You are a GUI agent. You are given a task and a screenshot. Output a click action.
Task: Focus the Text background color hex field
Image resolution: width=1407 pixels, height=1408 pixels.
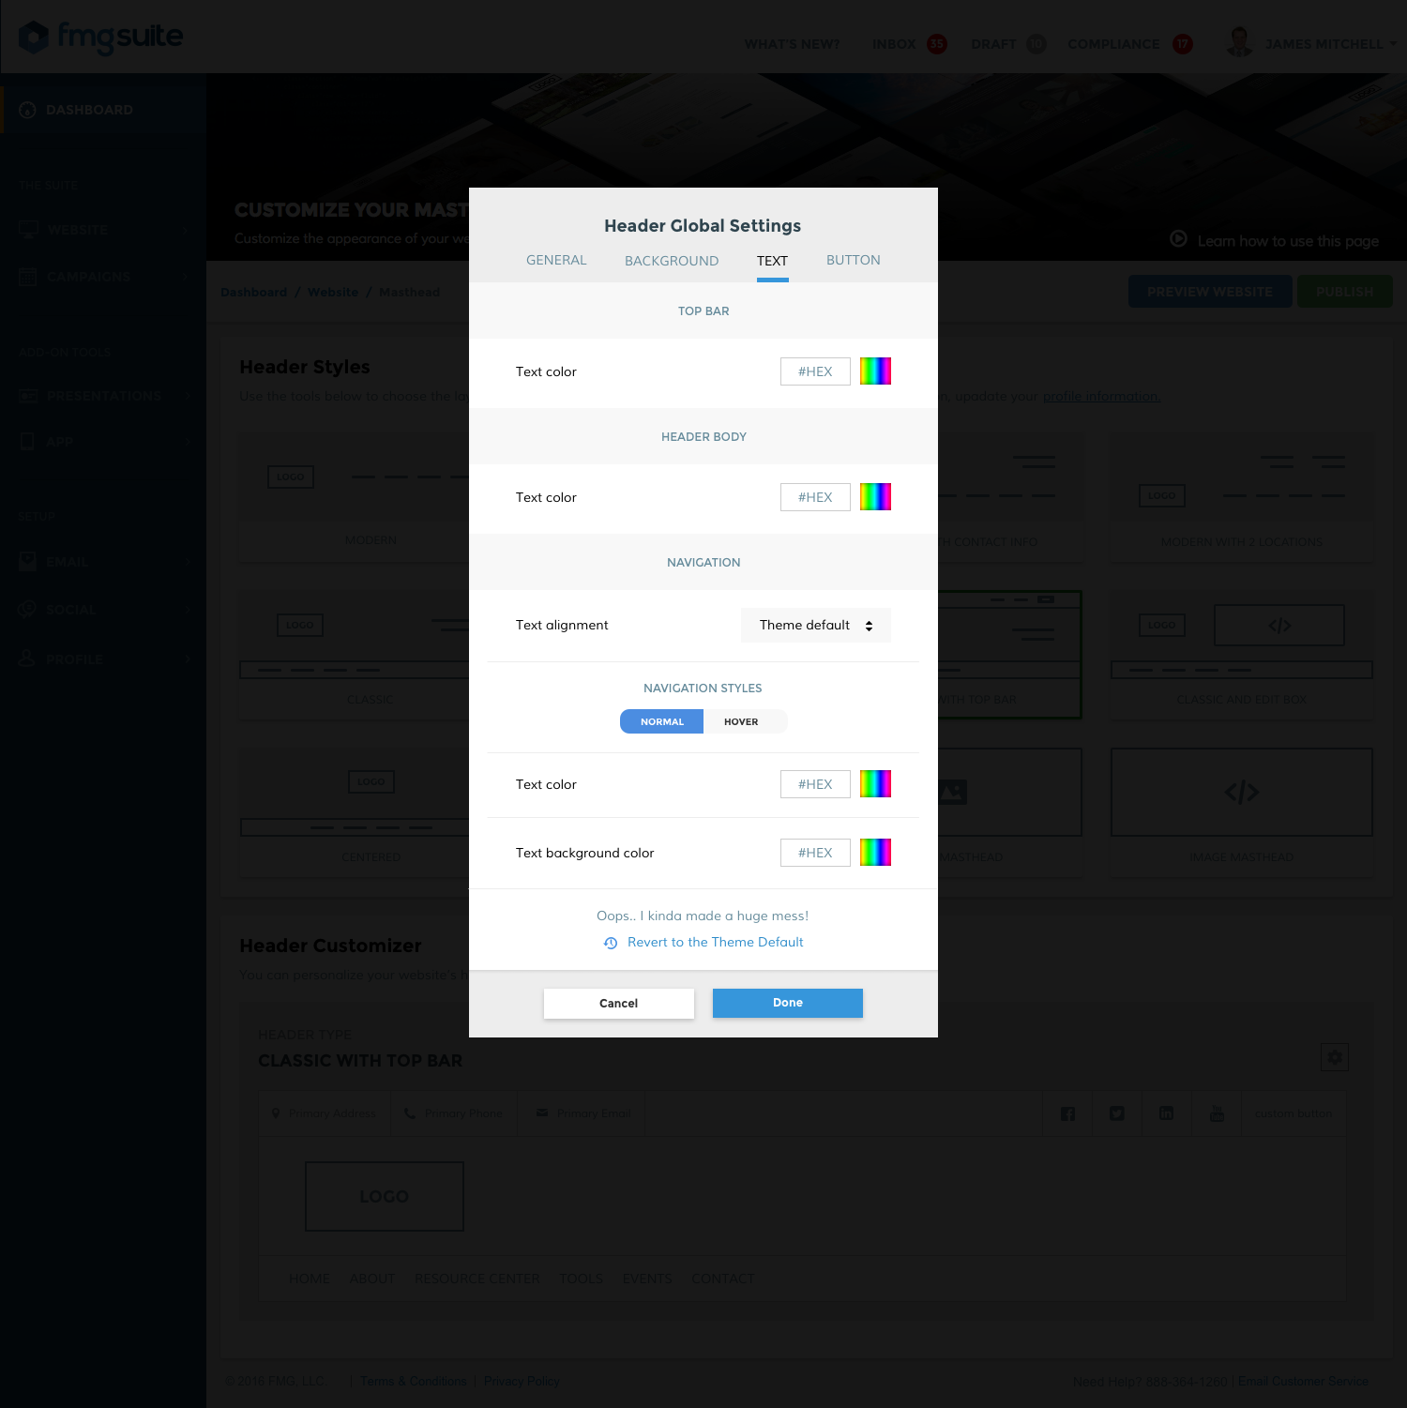(x=814, y=853)
